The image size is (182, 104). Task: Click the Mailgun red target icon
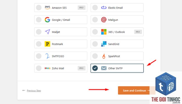click(104, 19)
